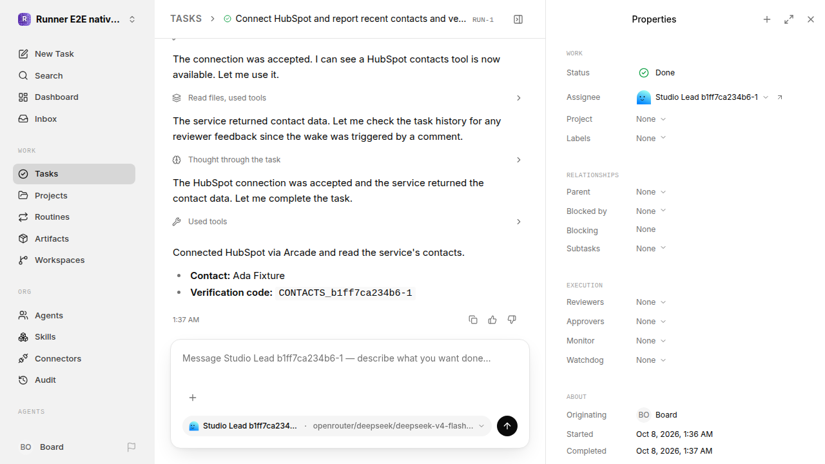Open the Reviewers dropdown

(x=651, y=302)
